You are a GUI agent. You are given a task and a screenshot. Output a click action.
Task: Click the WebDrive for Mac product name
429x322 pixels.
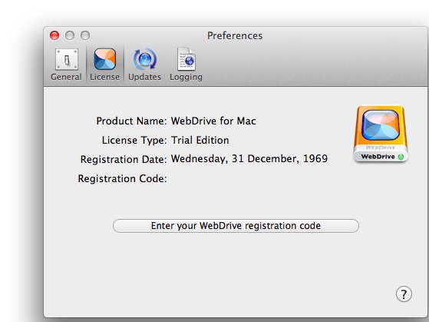(x=213, y=121)
